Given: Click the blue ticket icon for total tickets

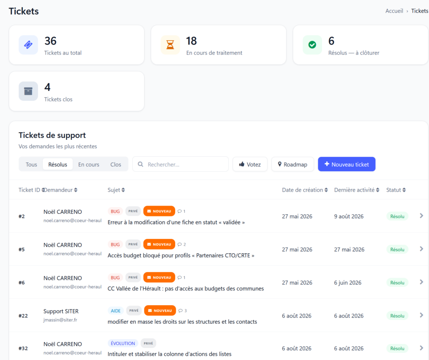Looking at the screenshot, I should [x=28, y=44].
